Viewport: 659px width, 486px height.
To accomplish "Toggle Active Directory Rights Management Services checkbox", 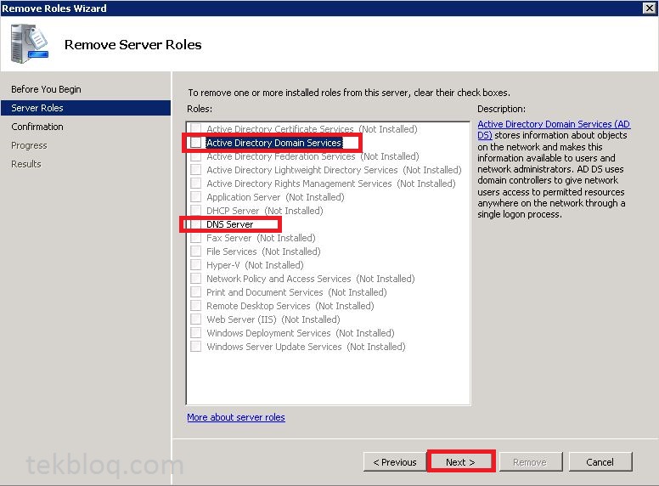I will pos(196,184).
